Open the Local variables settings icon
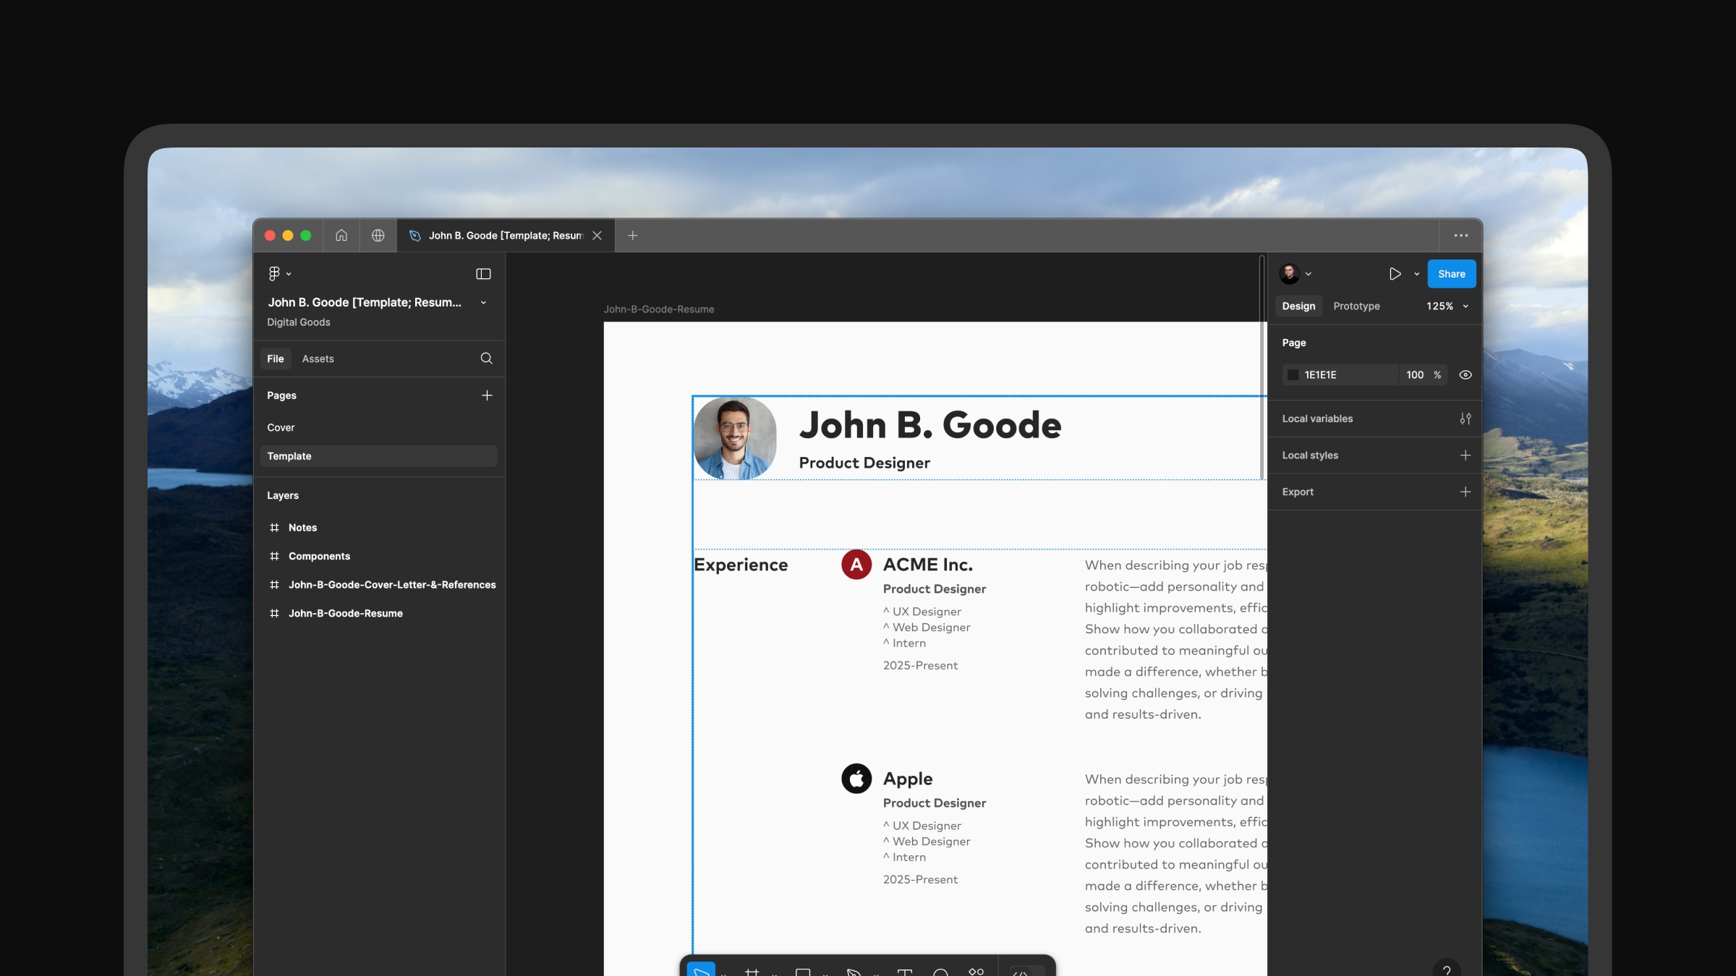Image resolution: width=1736 pixels, height=976 pixels. [x=1465, y=419]
